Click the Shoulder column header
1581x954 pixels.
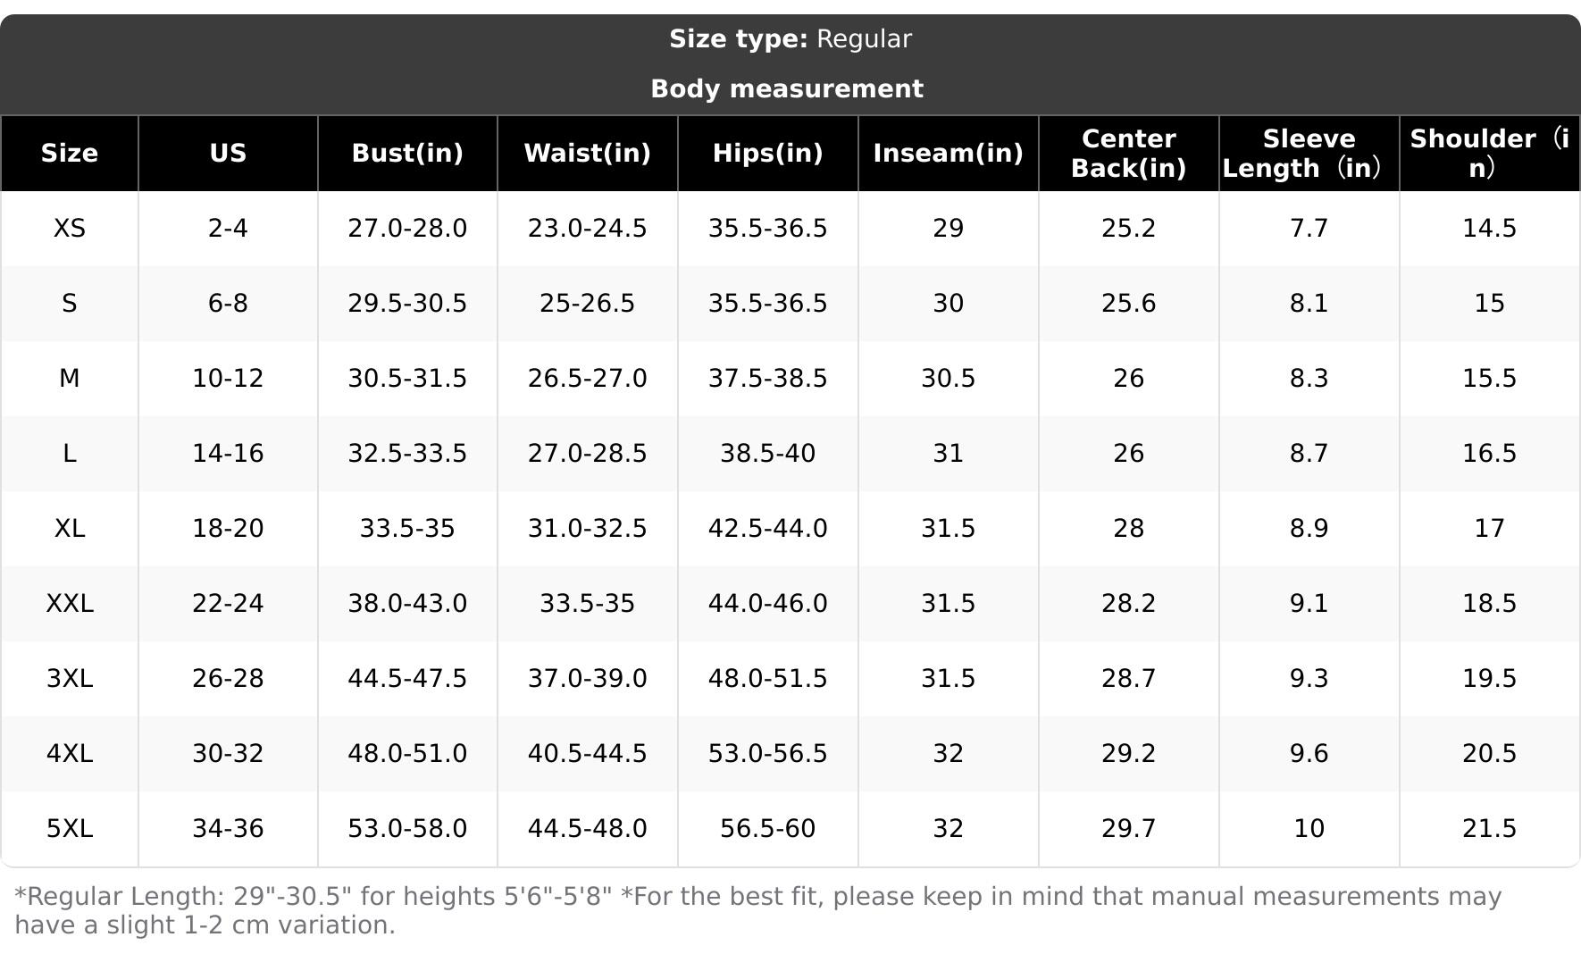(1489, 153)
